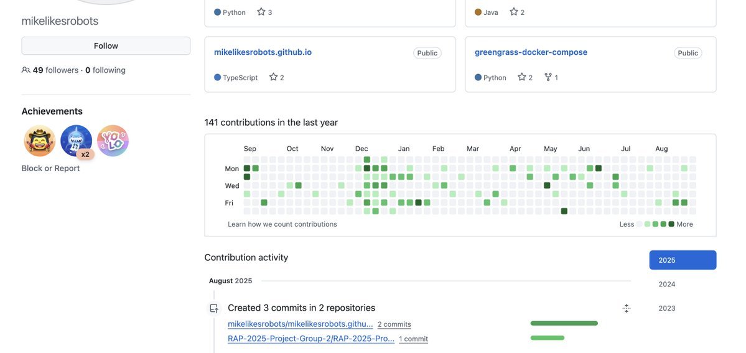Click the star icon beside Java 2 stars
This screenshot has width=746, height=353.
coord(514,12)
